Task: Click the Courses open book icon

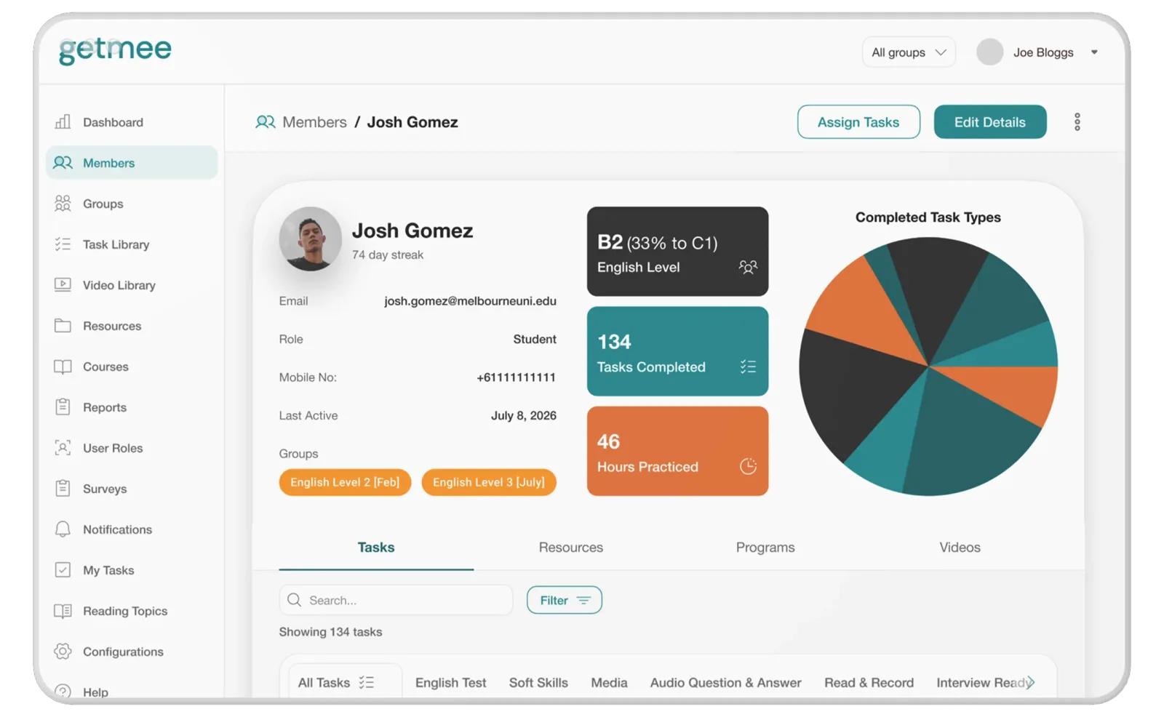Action: (x=63, y=366)
